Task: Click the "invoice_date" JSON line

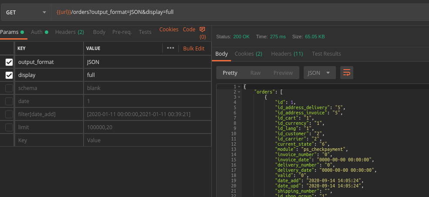Action: click(x=325, y=160)
